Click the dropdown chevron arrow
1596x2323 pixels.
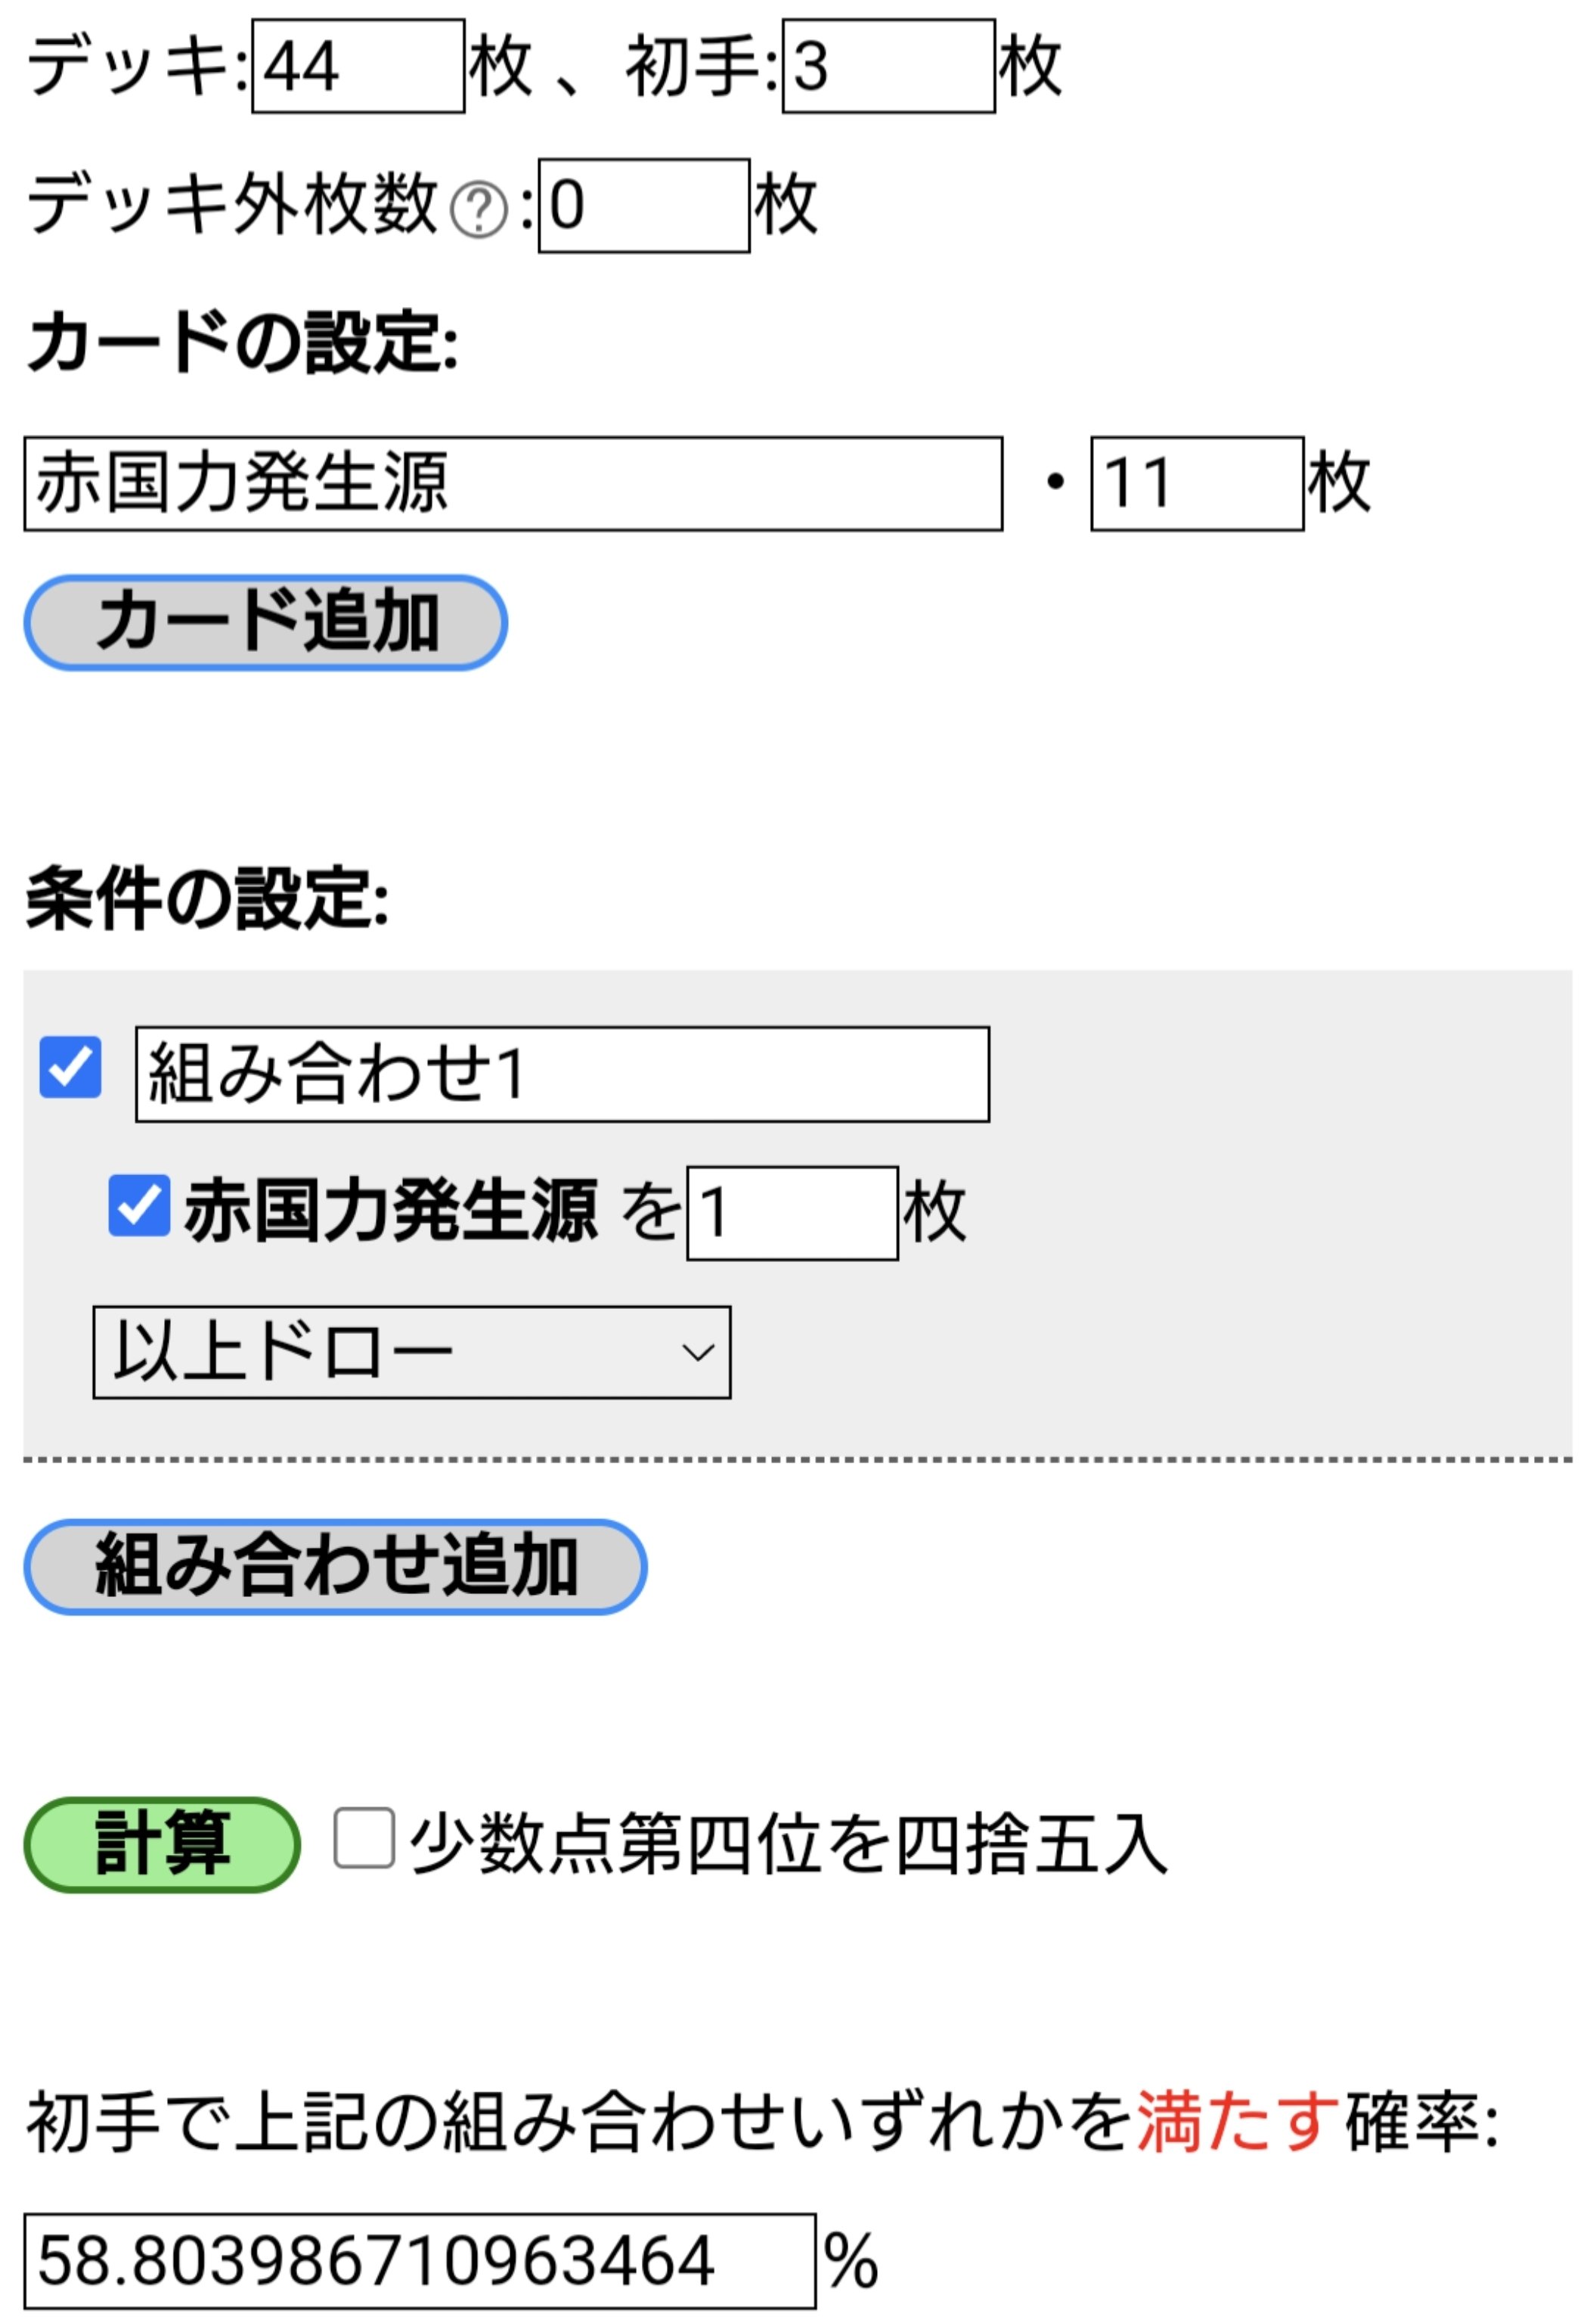click(x=697, y=1353)
